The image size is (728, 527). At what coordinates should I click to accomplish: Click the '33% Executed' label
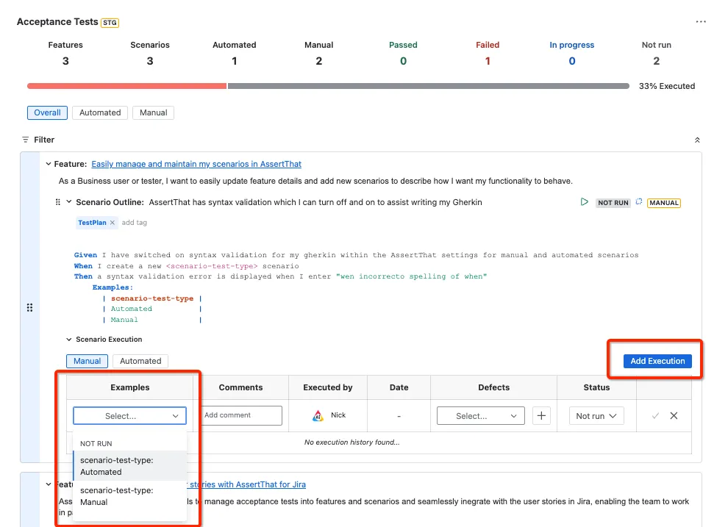click(x=667, y=86)
